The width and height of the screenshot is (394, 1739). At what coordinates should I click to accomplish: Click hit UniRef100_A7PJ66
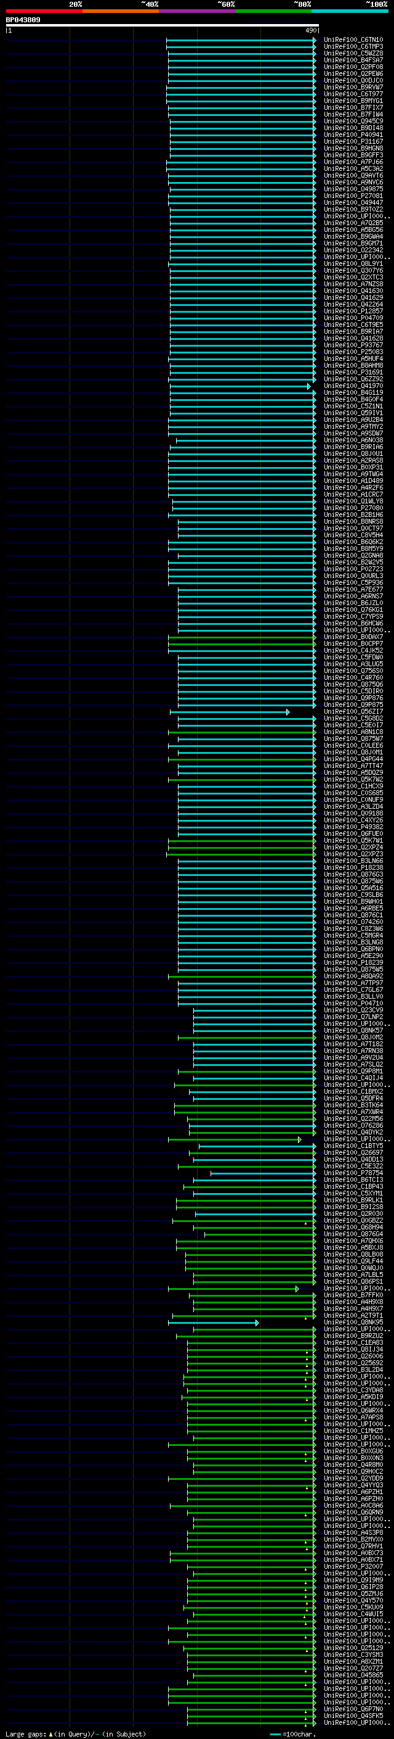[353, 162]
